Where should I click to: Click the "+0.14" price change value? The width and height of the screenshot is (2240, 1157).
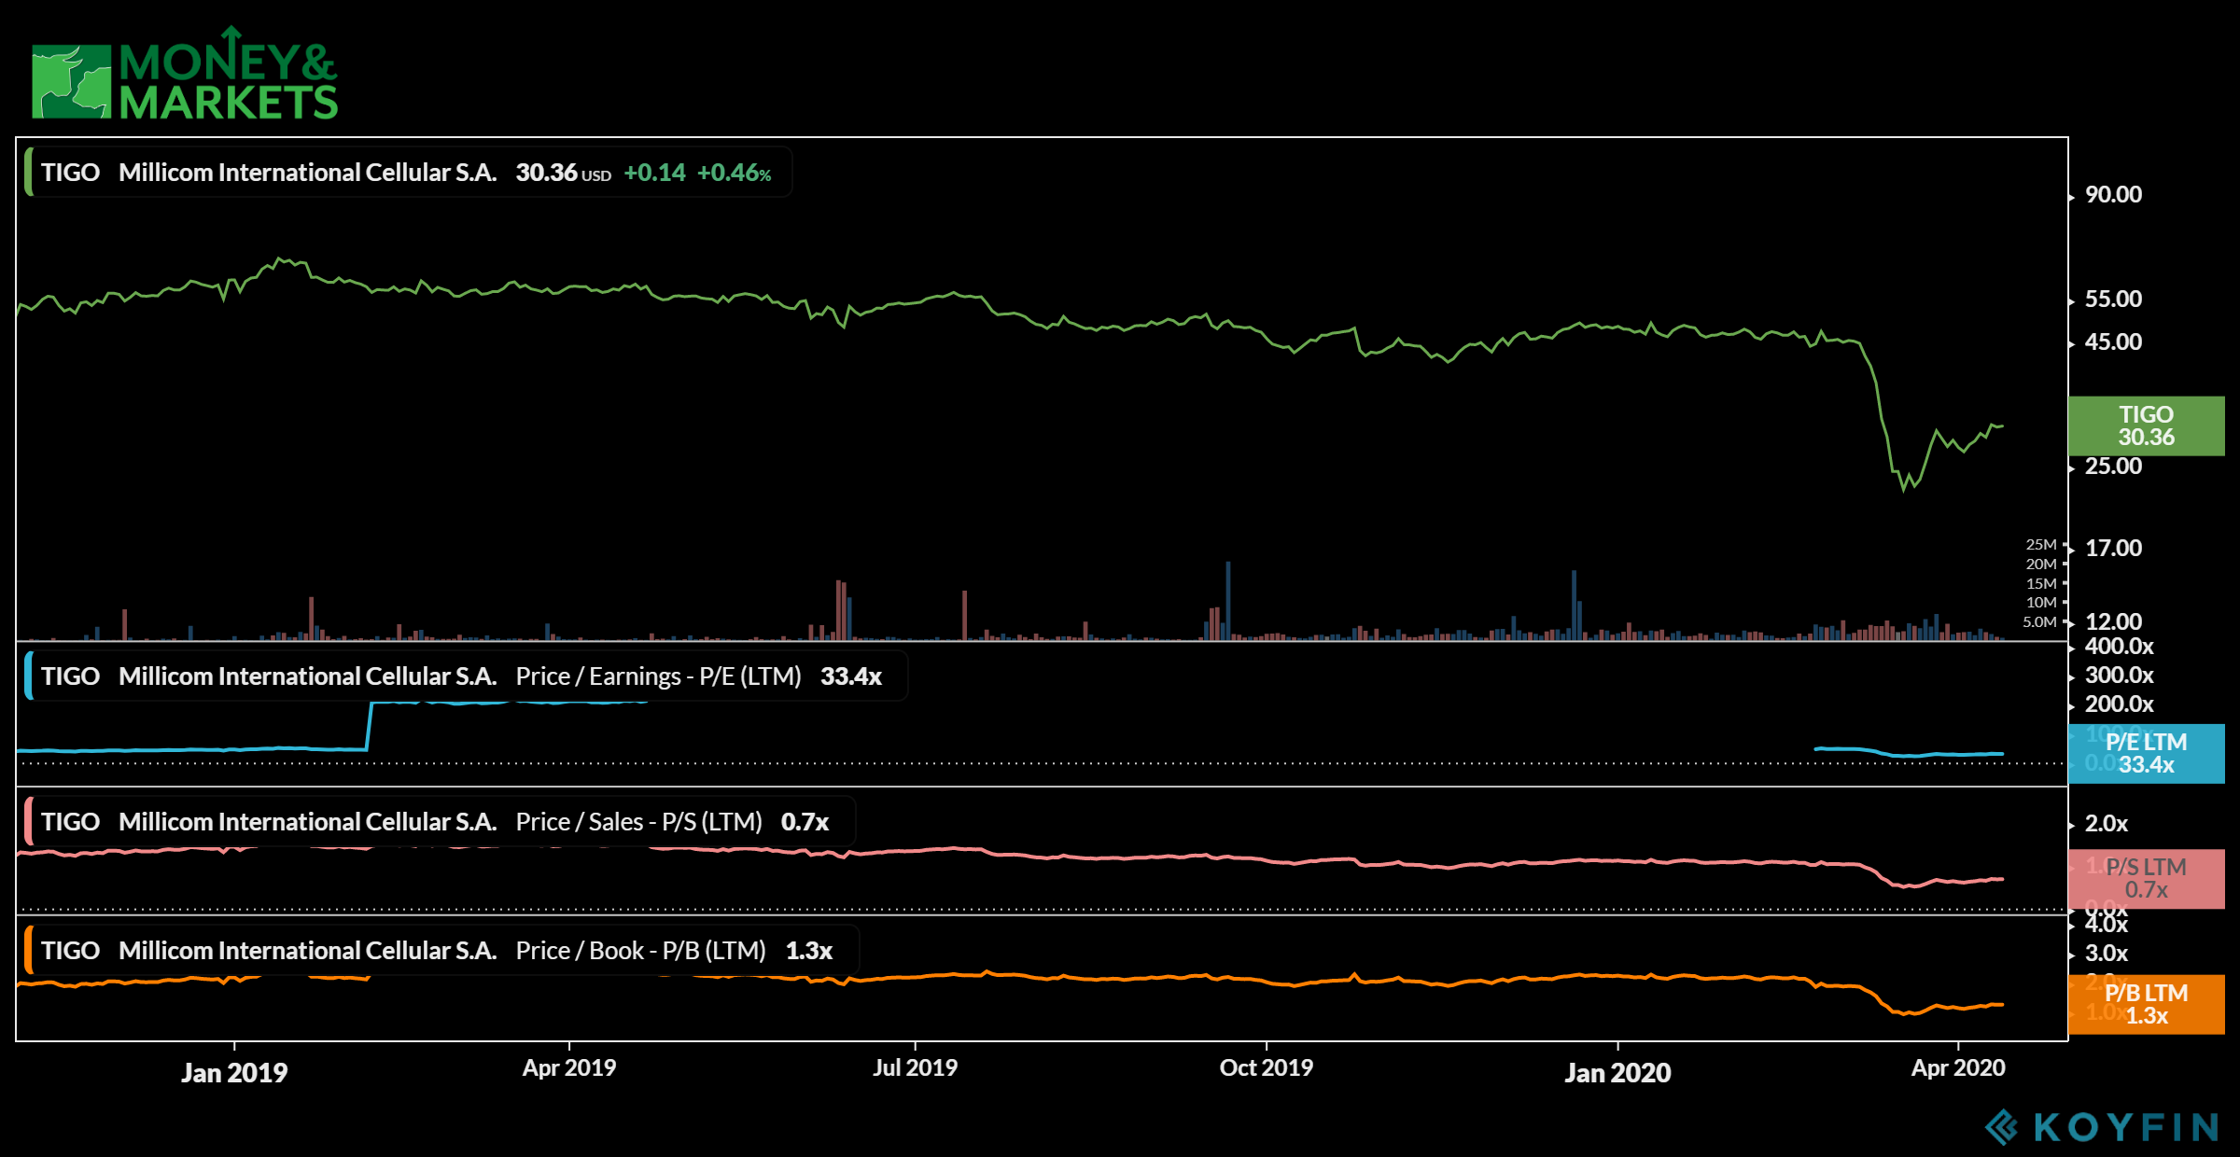[654, 173]
